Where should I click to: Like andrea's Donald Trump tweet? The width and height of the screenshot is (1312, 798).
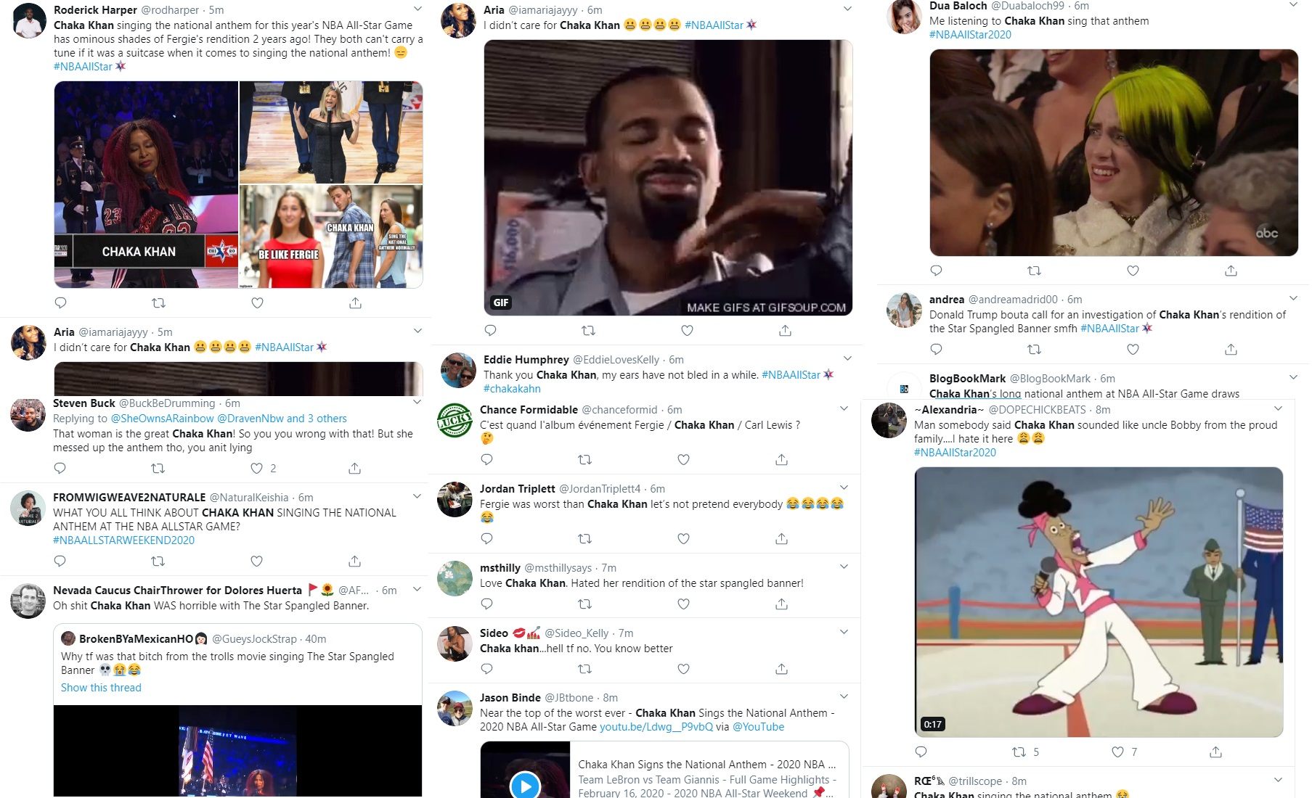click(1133, 349)
